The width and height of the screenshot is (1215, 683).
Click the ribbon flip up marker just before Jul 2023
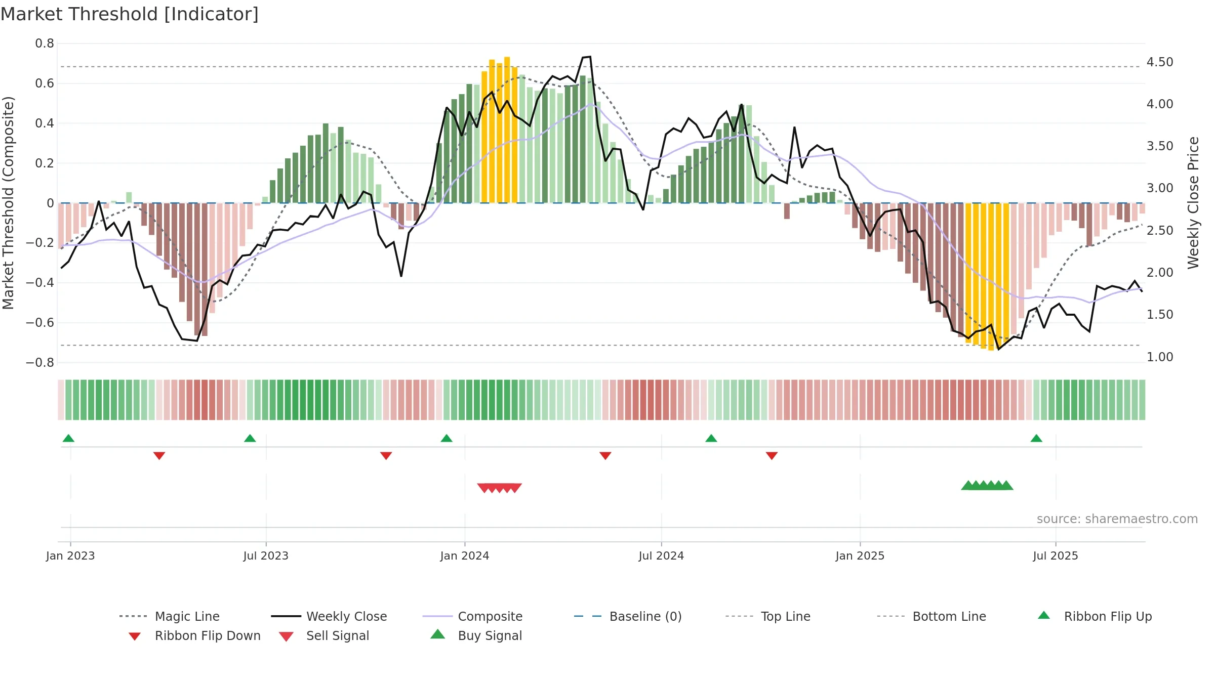coord(250,438)
